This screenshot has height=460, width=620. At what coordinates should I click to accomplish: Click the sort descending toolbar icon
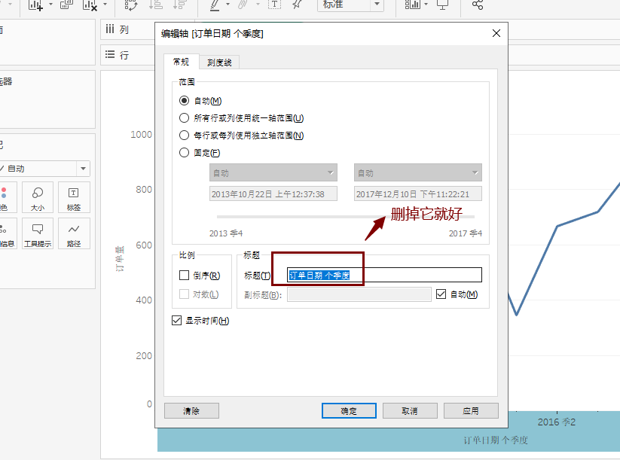[x=180, y=5]
